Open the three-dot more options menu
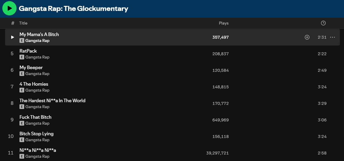 [x=332, y=37]
